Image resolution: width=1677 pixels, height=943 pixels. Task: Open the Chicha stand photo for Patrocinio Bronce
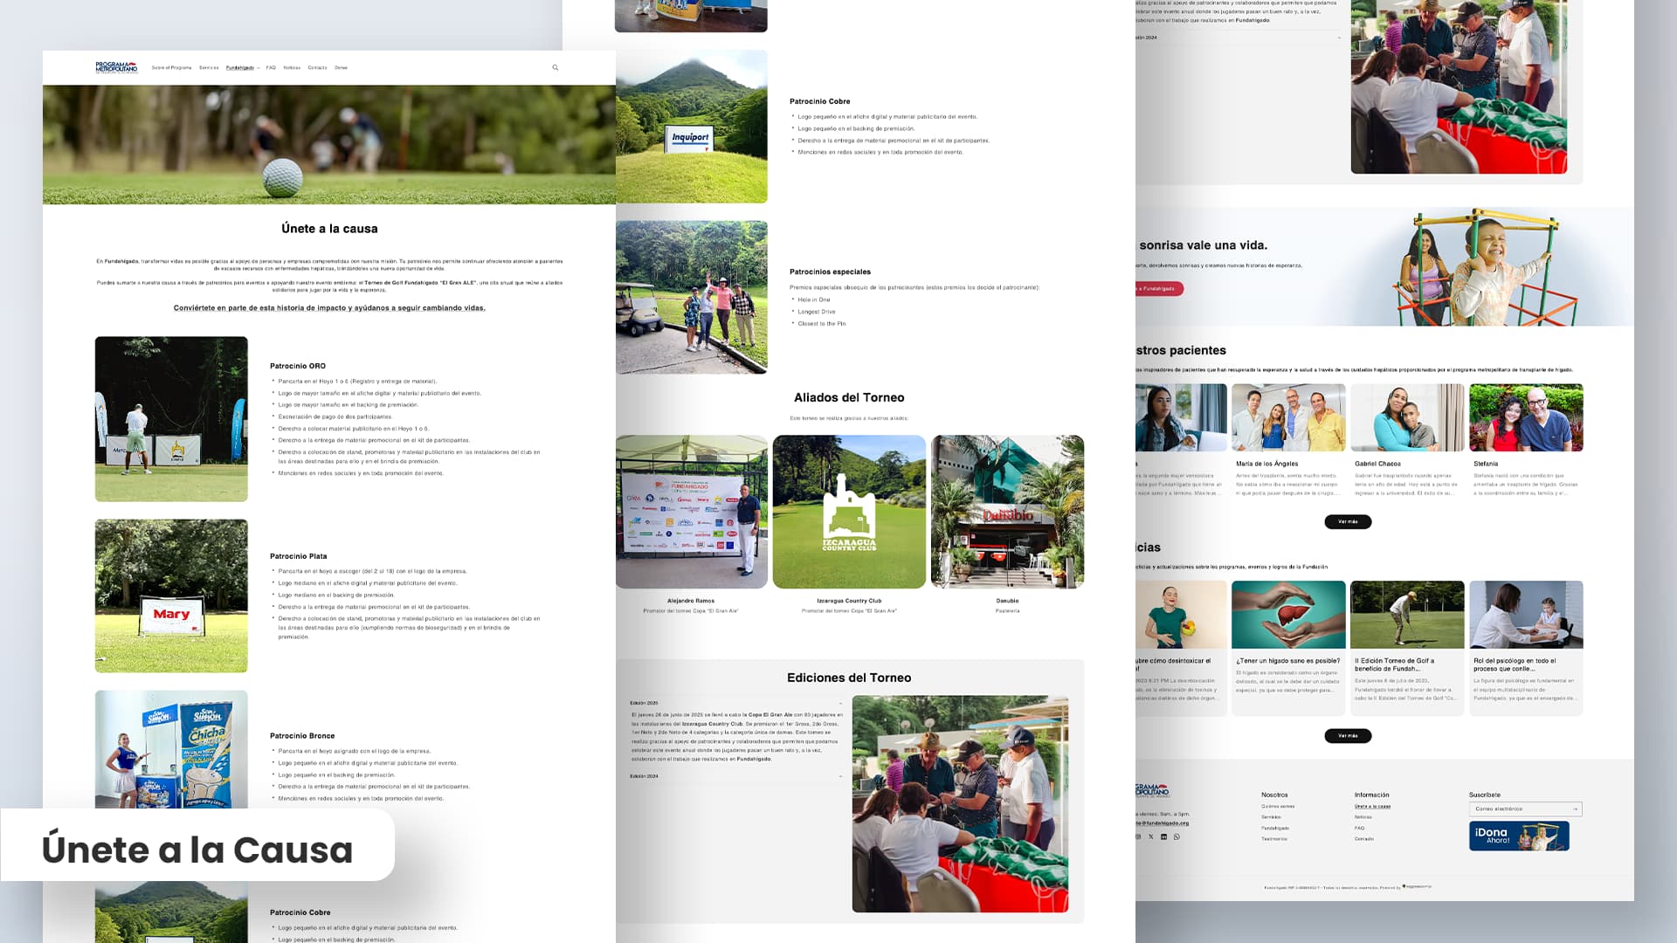(x=171, y=749)
